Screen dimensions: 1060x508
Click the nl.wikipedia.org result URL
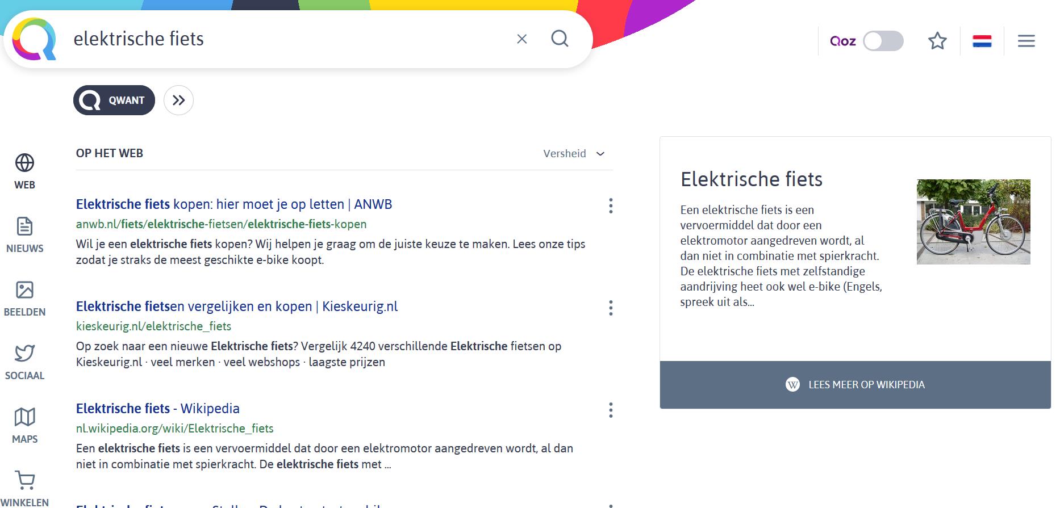[174, 429]
